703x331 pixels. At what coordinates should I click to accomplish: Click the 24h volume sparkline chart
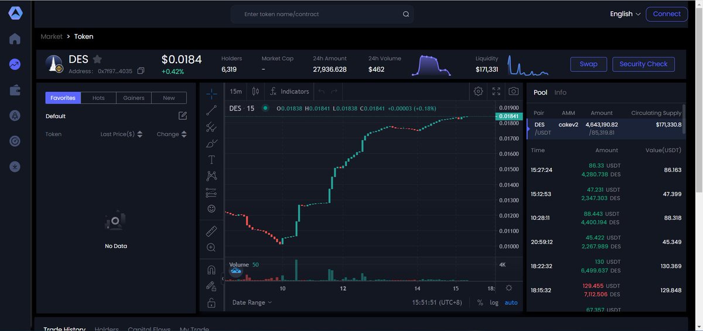click(431, 65)
